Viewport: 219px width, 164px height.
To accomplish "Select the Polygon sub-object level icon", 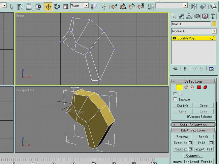I will click(x=199, y=87).
